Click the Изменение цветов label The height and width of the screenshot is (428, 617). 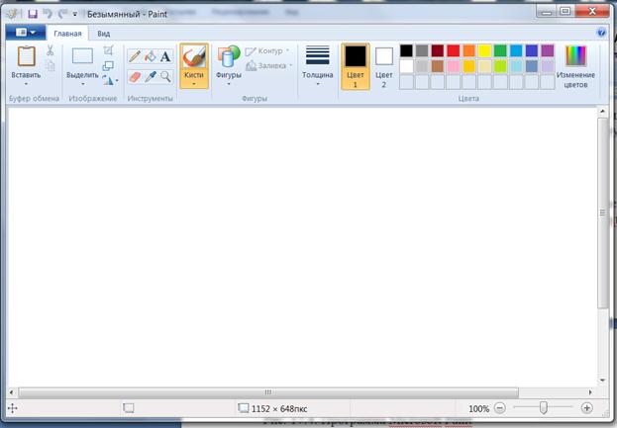point(575,80)
